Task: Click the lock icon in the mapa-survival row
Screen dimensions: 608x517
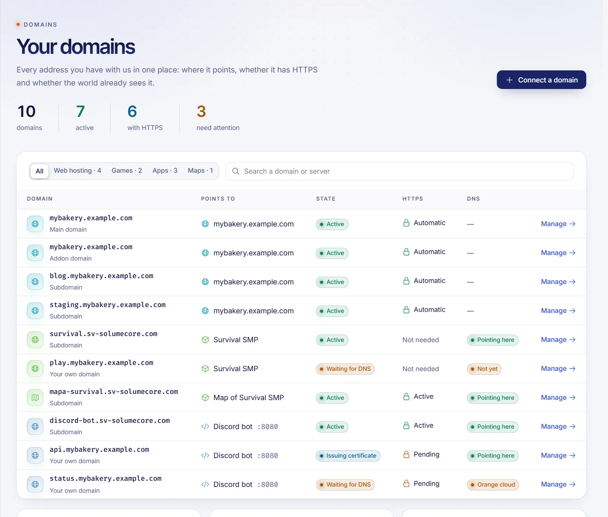Action: click(x=406, y=397)
